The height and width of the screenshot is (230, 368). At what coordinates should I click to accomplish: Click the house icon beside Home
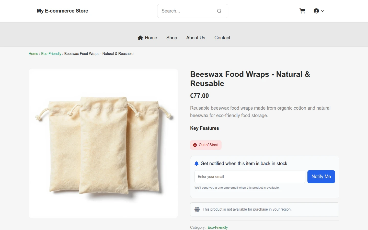point(140,38)
